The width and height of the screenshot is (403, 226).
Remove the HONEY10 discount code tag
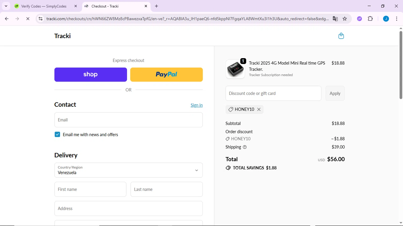(259, 109)
